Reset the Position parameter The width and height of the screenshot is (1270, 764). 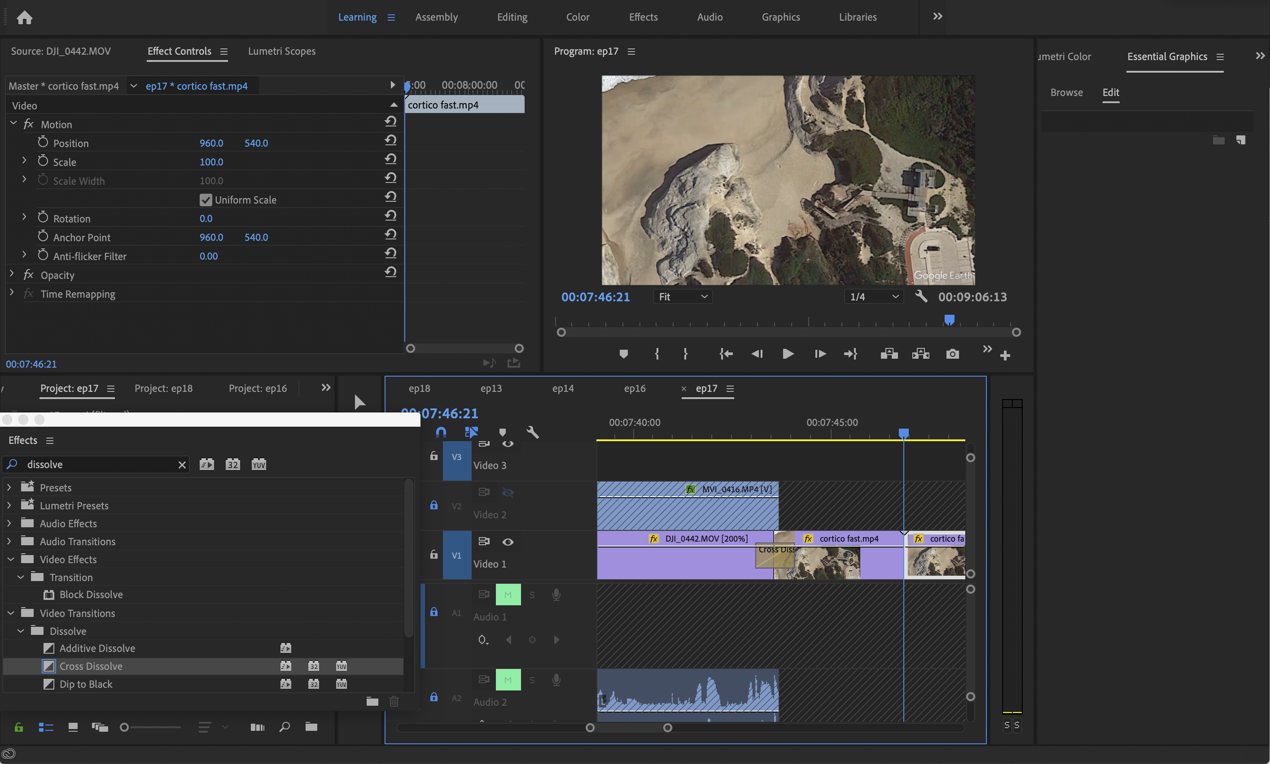(390, 140)
